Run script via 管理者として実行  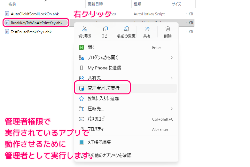[x=126, y=88]
